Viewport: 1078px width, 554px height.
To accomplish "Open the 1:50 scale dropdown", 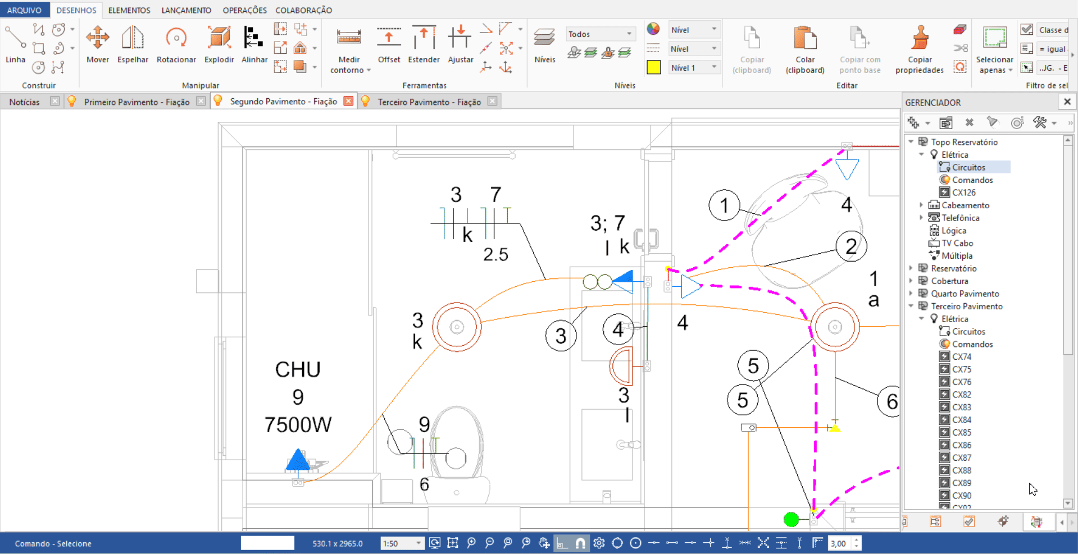I will click(x=402, y=543).
